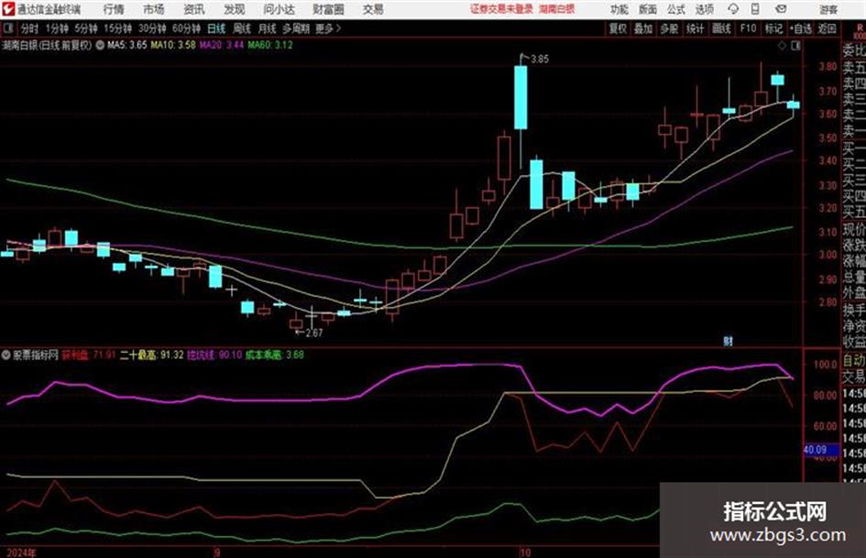866x558 pixels.
Task: Click the 复权 toolbar button
Action: pyautogui.click(x=618, y=28)
